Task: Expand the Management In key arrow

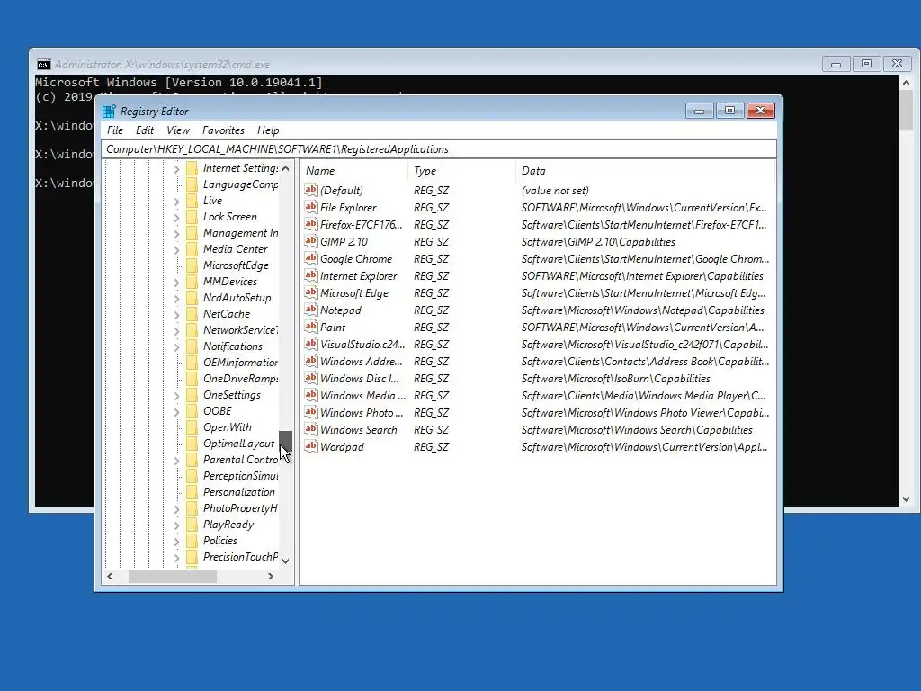Action: 177,234
